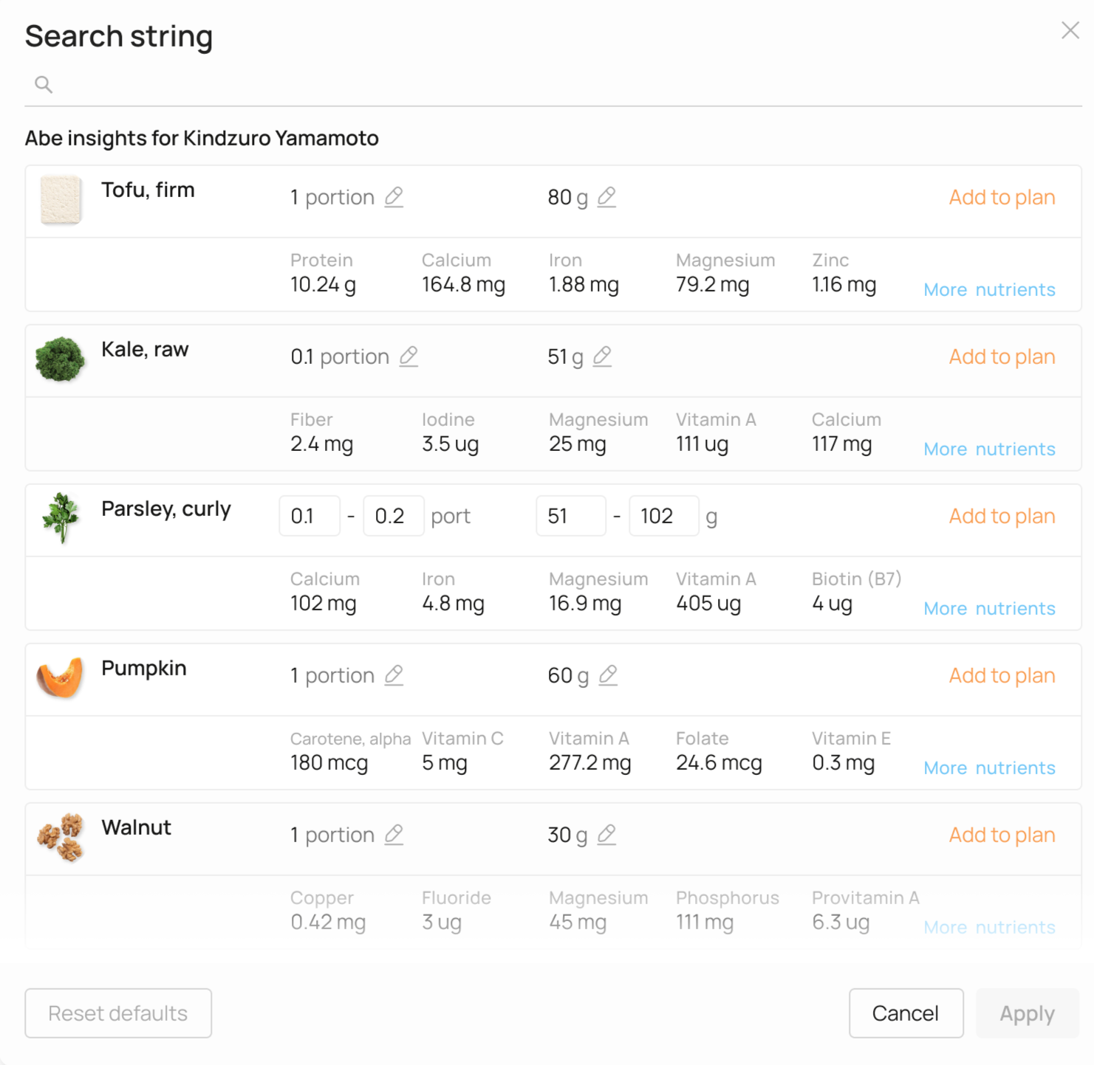Viewport: 1094px width, 1065px height.
Task: Click the search magnifier icon
Action: 44,85
